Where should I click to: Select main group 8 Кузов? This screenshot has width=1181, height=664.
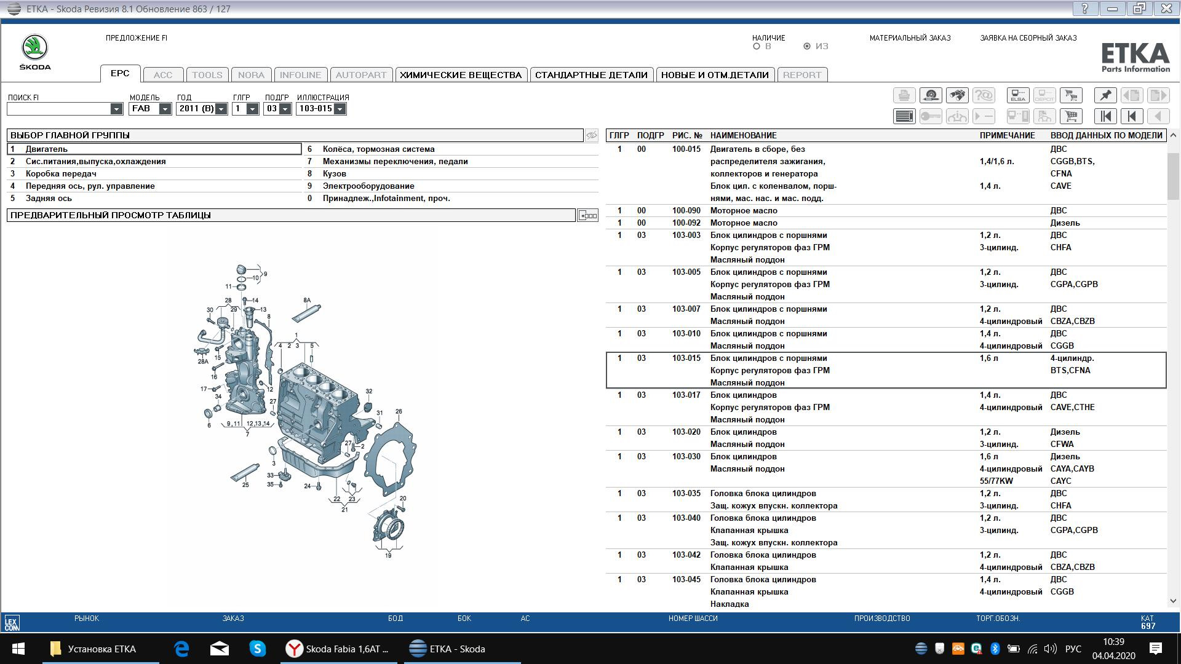coord(335,173)
